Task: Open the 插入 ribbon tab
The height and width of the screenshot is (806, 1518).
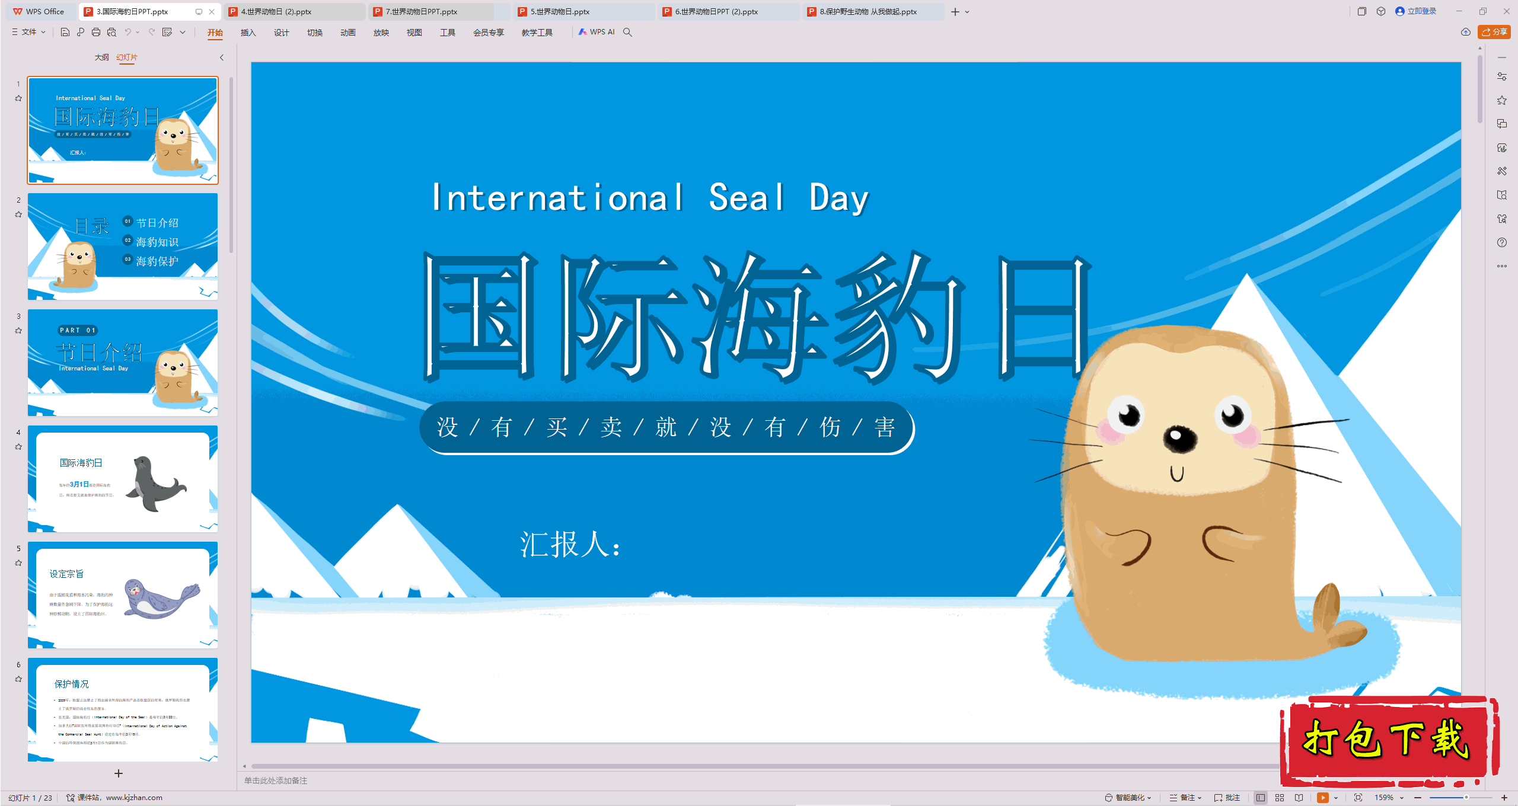Action: click(248, 33)
